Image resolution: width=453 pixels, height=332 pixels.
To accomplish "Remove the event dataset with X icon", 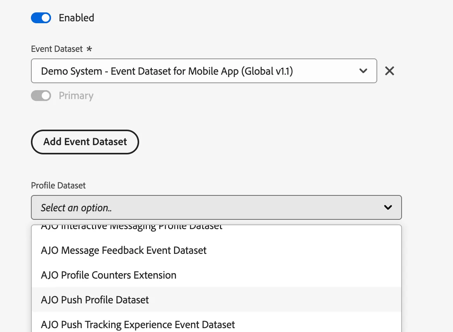I will pyautogui.click(x=390, y=71).
